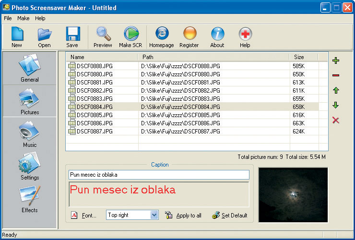Screen dimensions: 355x240
Task: Open Help with the red cross icon
Action: pyautogui.click(x=245, y=34)
